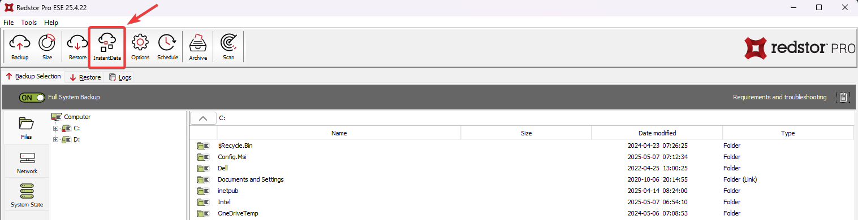This screenshot has width=858, height=220.
Task: Toggle backup selection flag for Intel folder
Action: click(x=203, y=202)
